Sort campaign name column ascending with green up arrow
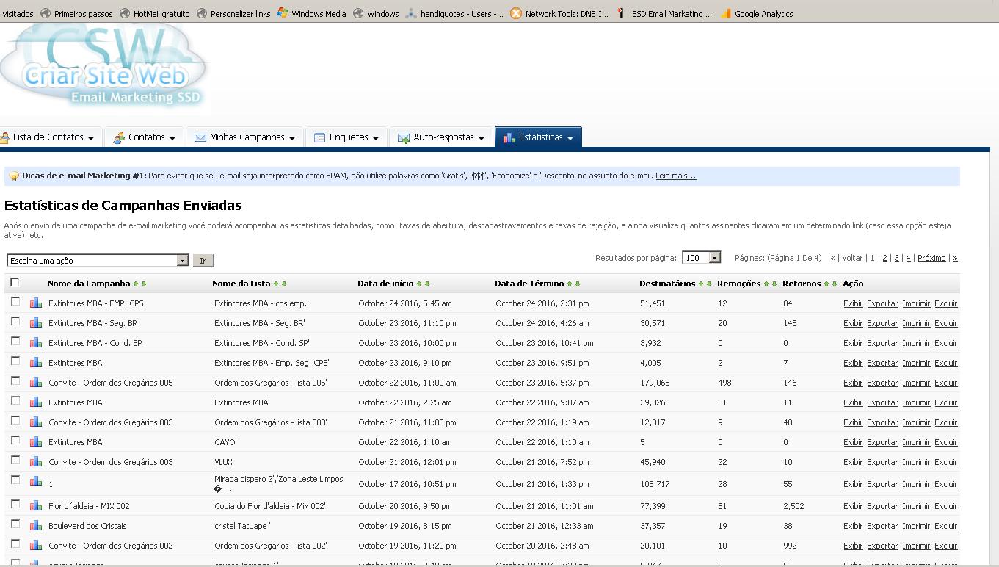The height and width of the screenshot is (567, 999). pos(136,283)
